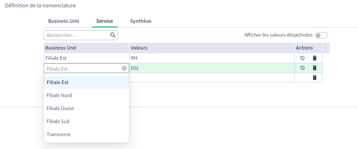The height and width of the screenshot is (149, 358).
Task: Clear the Filiale Est dropdown selection
Action: [x=124, y=68]
